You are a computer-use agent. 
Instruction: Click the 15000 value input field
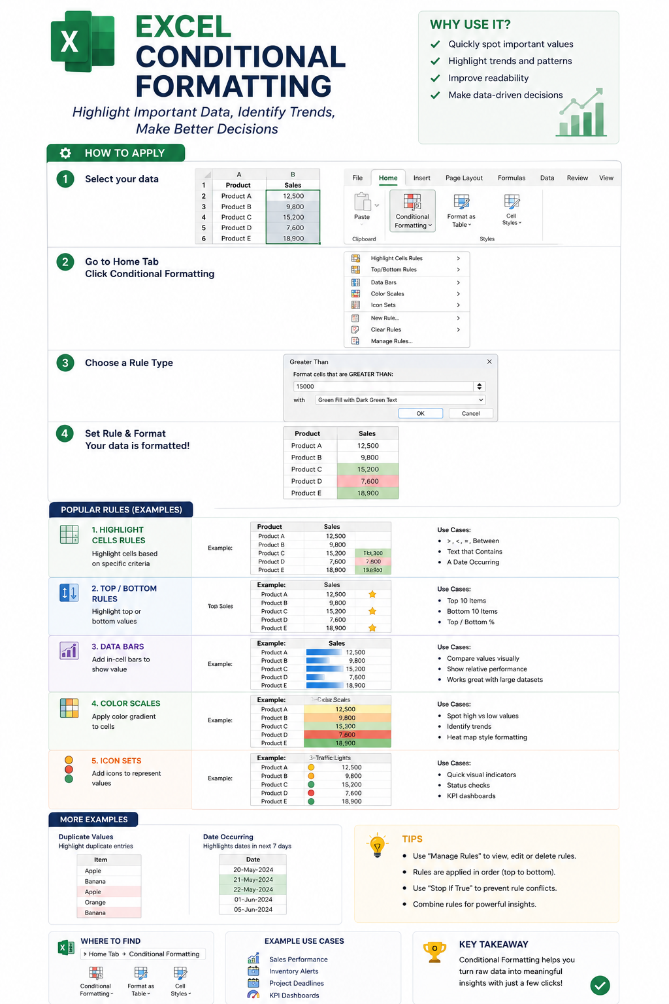point(383,386)
